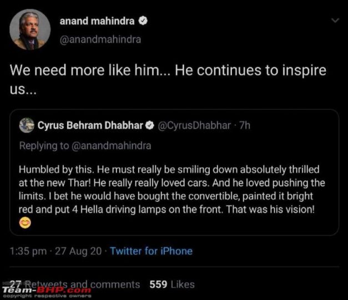Screen dimensions: 348x300
Task: Click the anand mahindra display name
Action: point(97,21)
